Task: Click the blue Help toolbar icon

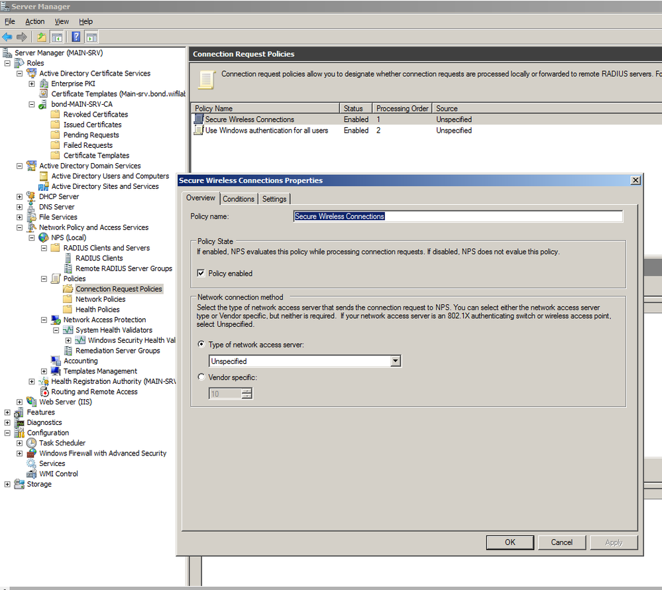Action: (76, 37)
